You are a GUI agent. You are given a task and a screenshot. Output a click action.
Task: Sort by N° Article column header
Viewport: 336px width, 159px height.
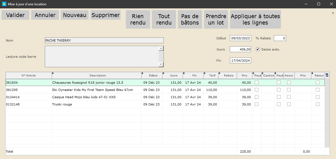[x=29, y=75]
